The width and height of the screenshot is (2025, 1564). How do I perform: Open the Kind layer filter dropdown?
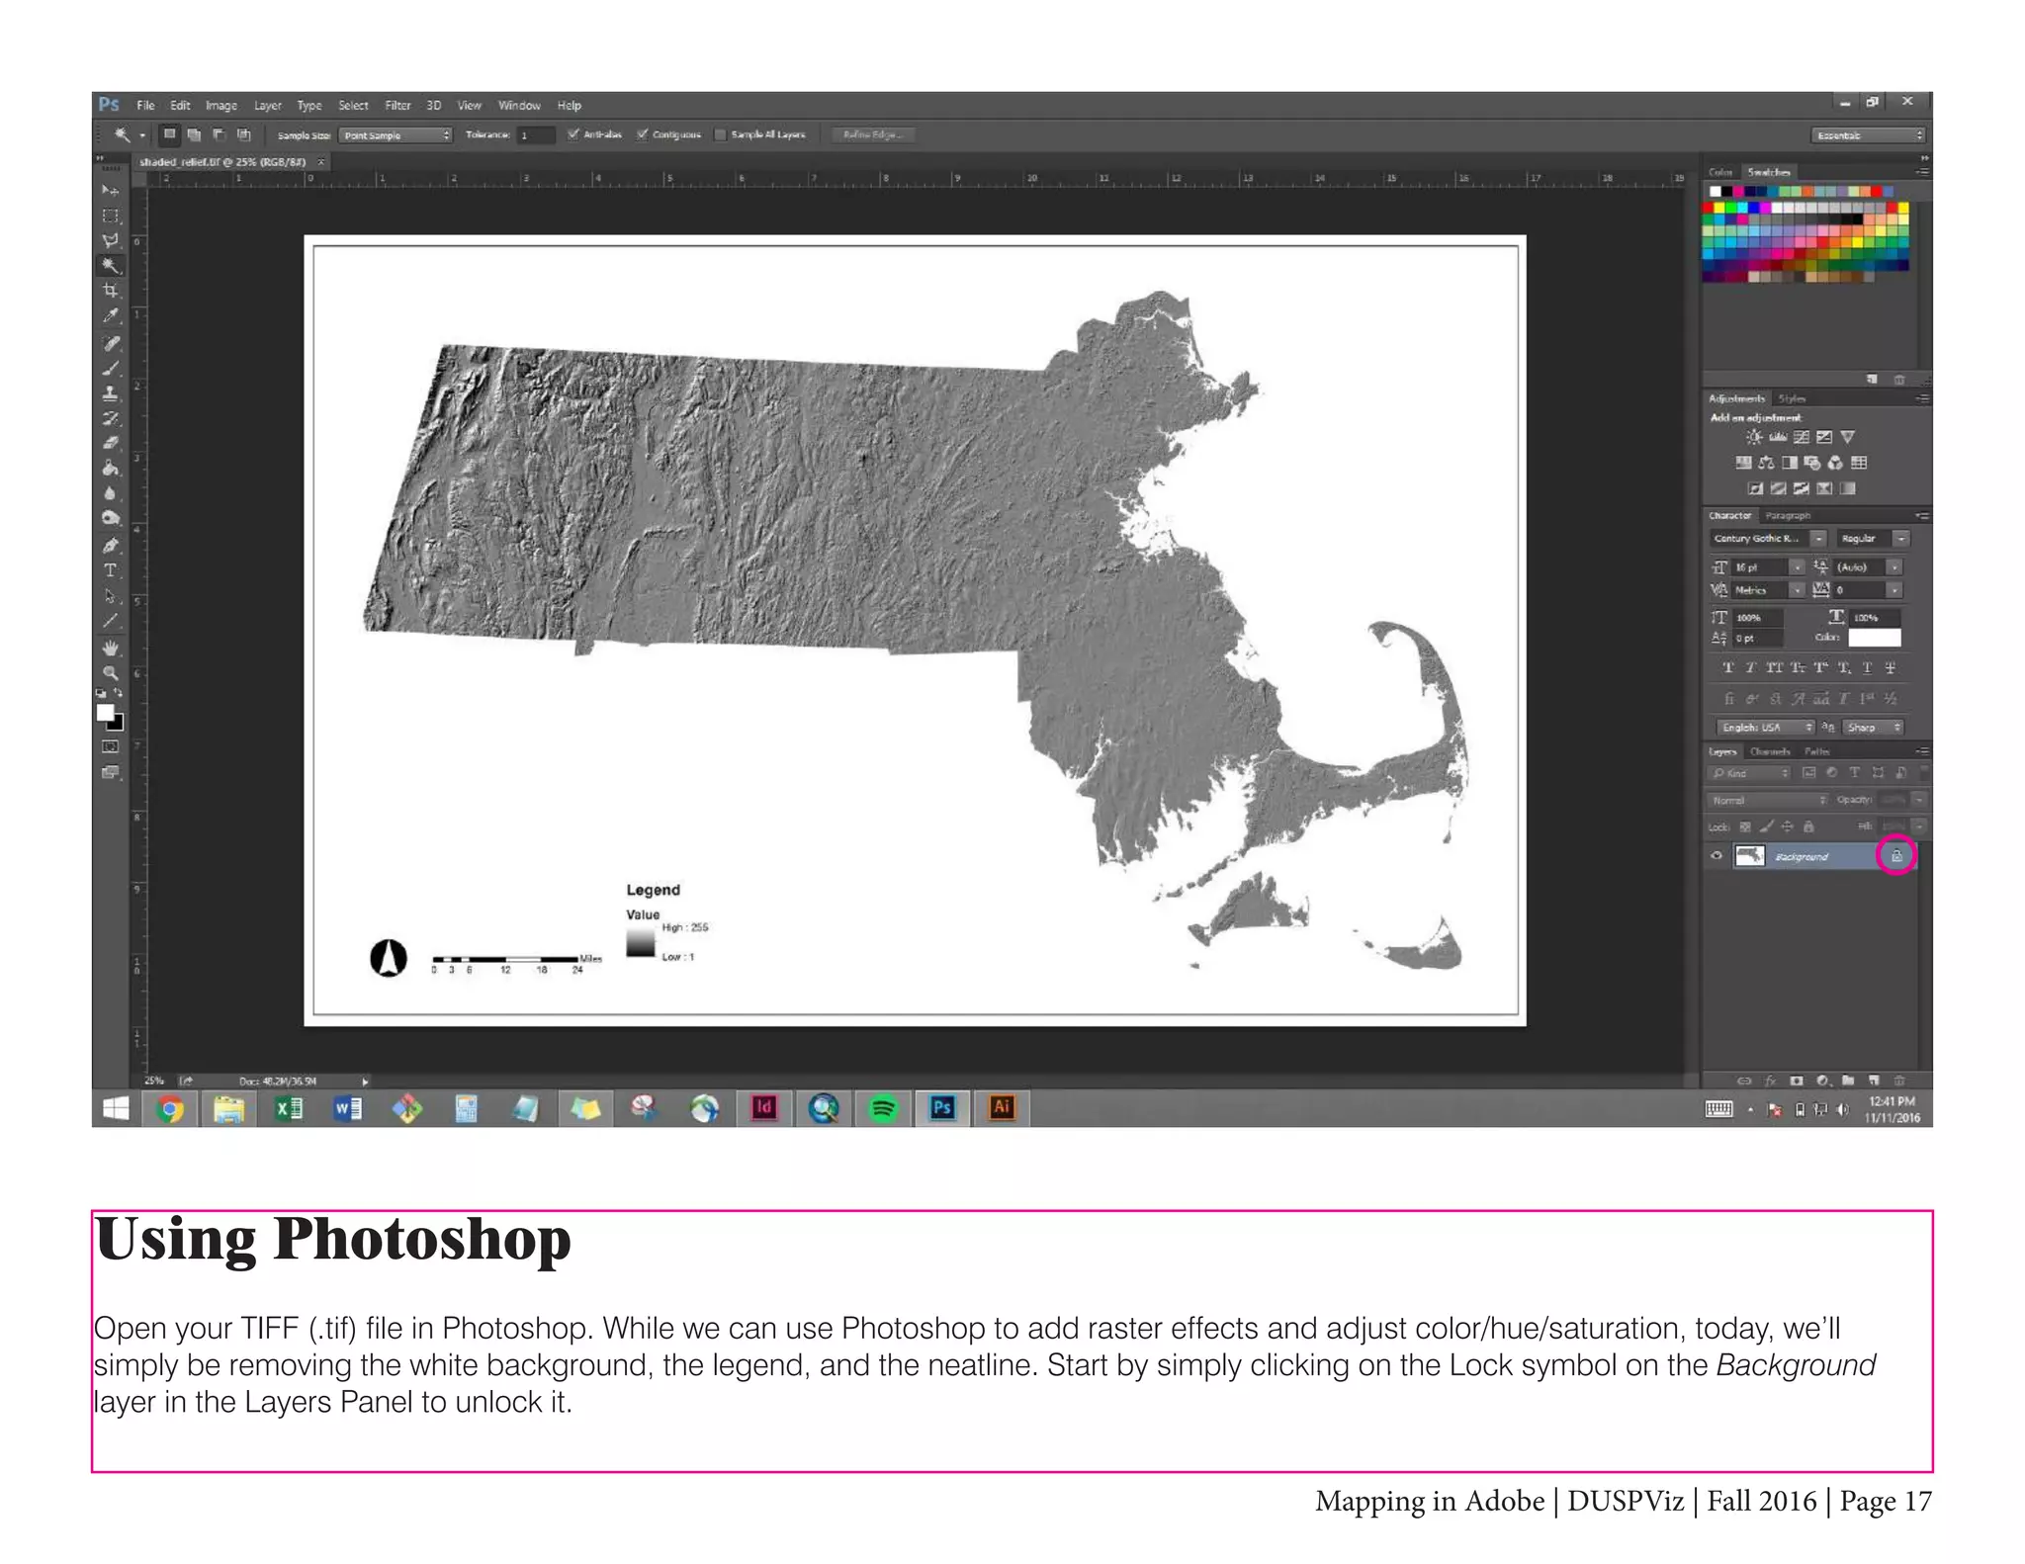pyautogui.click(x=1749, y=773)
